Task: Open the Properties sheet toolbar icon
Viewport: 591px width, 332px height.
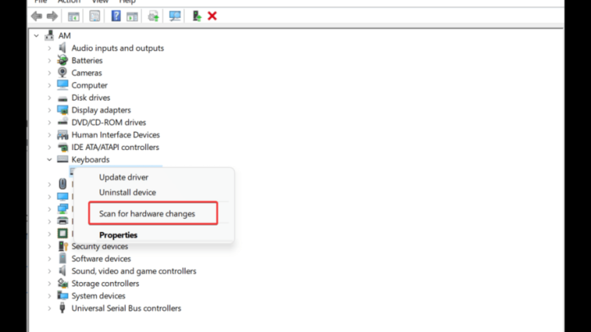Action: pos(94,16)
